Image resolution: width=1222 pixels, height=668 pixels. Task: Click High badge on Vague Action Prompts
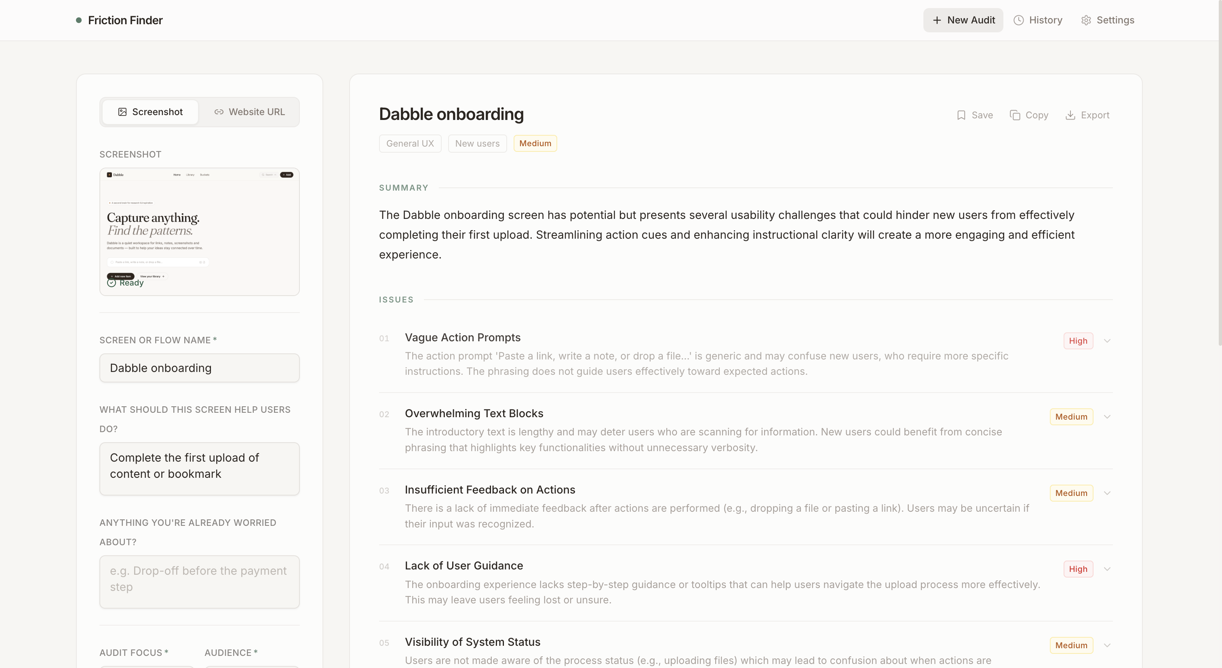[x=1078, y=341]
